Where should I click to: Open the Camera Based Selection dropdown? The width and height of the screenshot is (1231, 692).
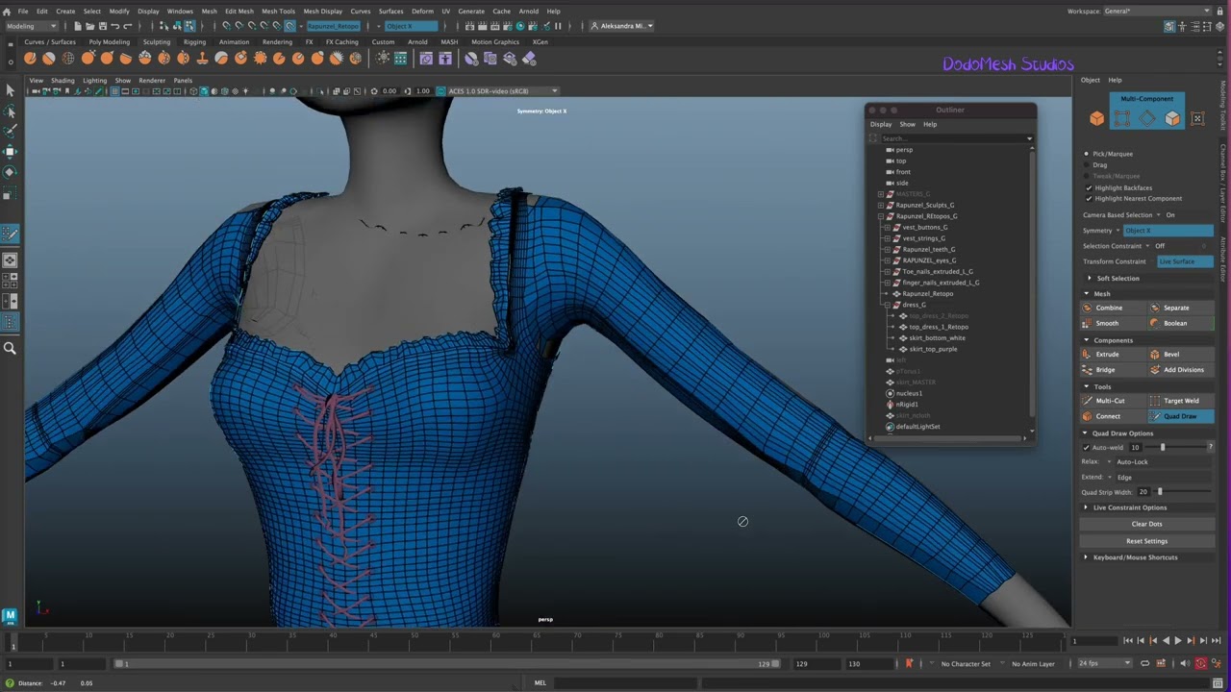1158,215
